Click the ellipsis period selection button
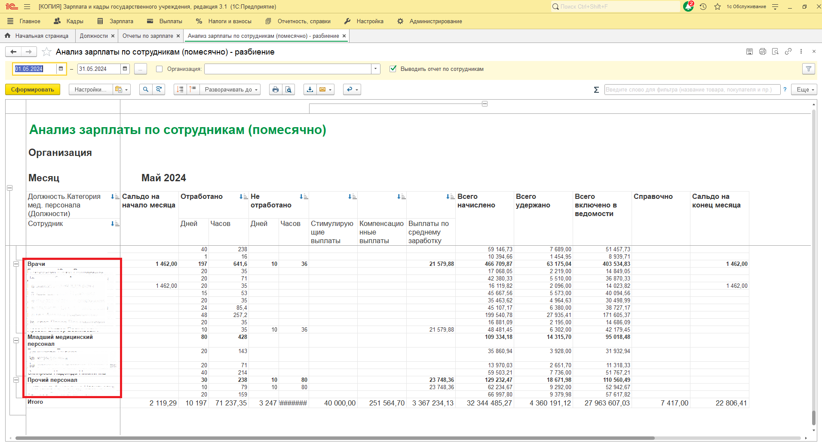 (x=140, y=69)
